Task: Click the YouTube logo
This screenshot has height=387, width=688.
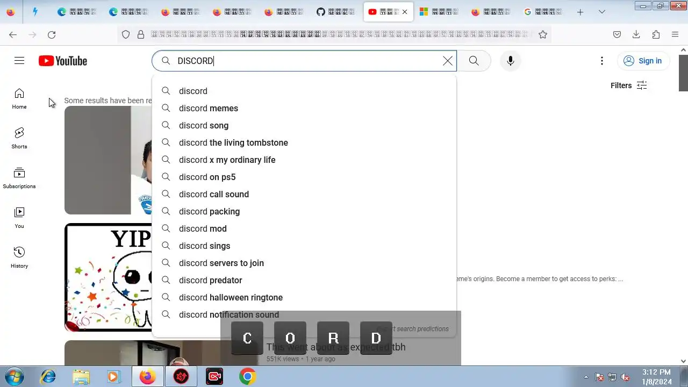Action: [x=63, y=61]
